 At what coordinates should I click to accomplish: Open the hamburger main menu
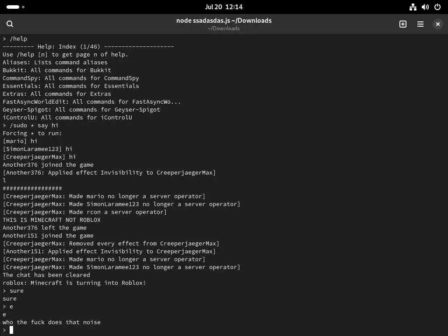[420, 24]
